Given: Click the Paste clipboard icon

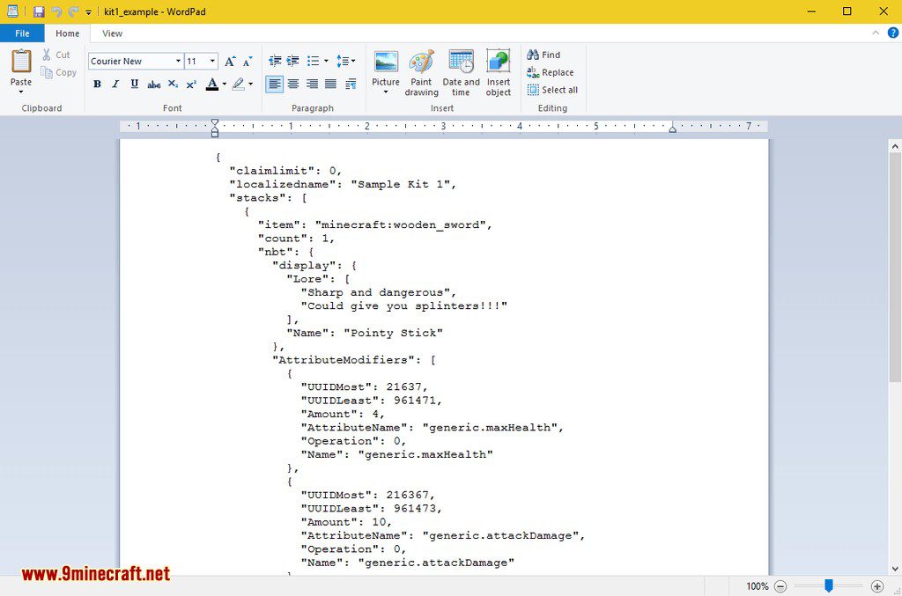Looking at the screenshot, I should pos(21,62).
